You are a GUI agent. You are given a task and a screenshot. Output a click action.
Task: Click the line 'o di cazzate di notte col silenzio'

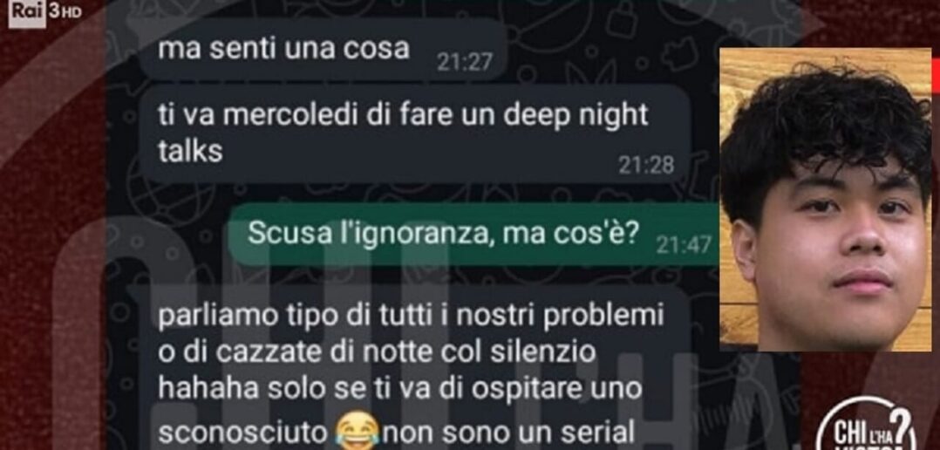pos(377,353)
